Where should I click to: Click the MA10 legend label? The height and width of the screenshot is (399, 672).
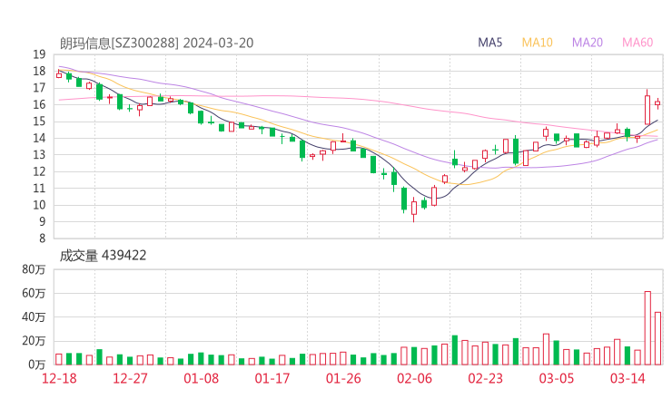[537, 43]
